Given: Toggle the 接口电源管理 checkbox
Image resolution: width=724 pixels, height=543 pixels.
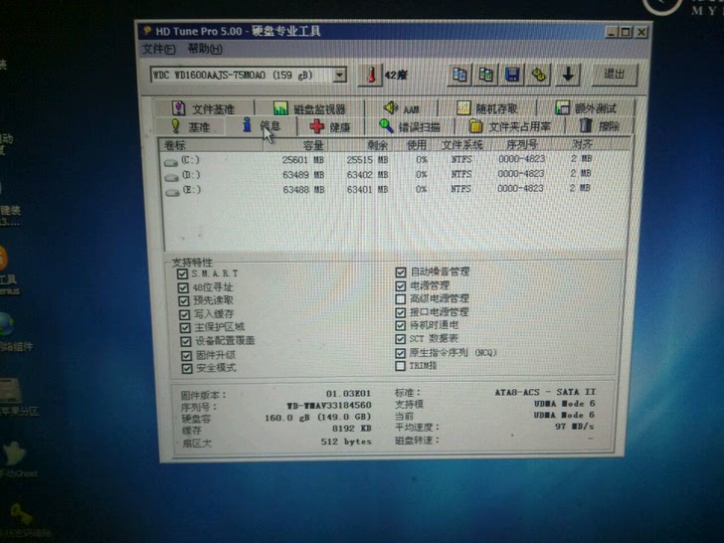Looking at the screenshot, I should point(401,312).
